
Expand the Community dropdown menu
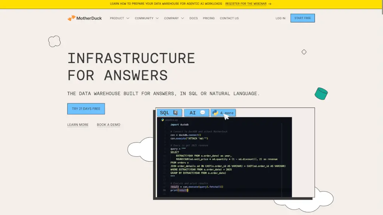click(147, 18)
